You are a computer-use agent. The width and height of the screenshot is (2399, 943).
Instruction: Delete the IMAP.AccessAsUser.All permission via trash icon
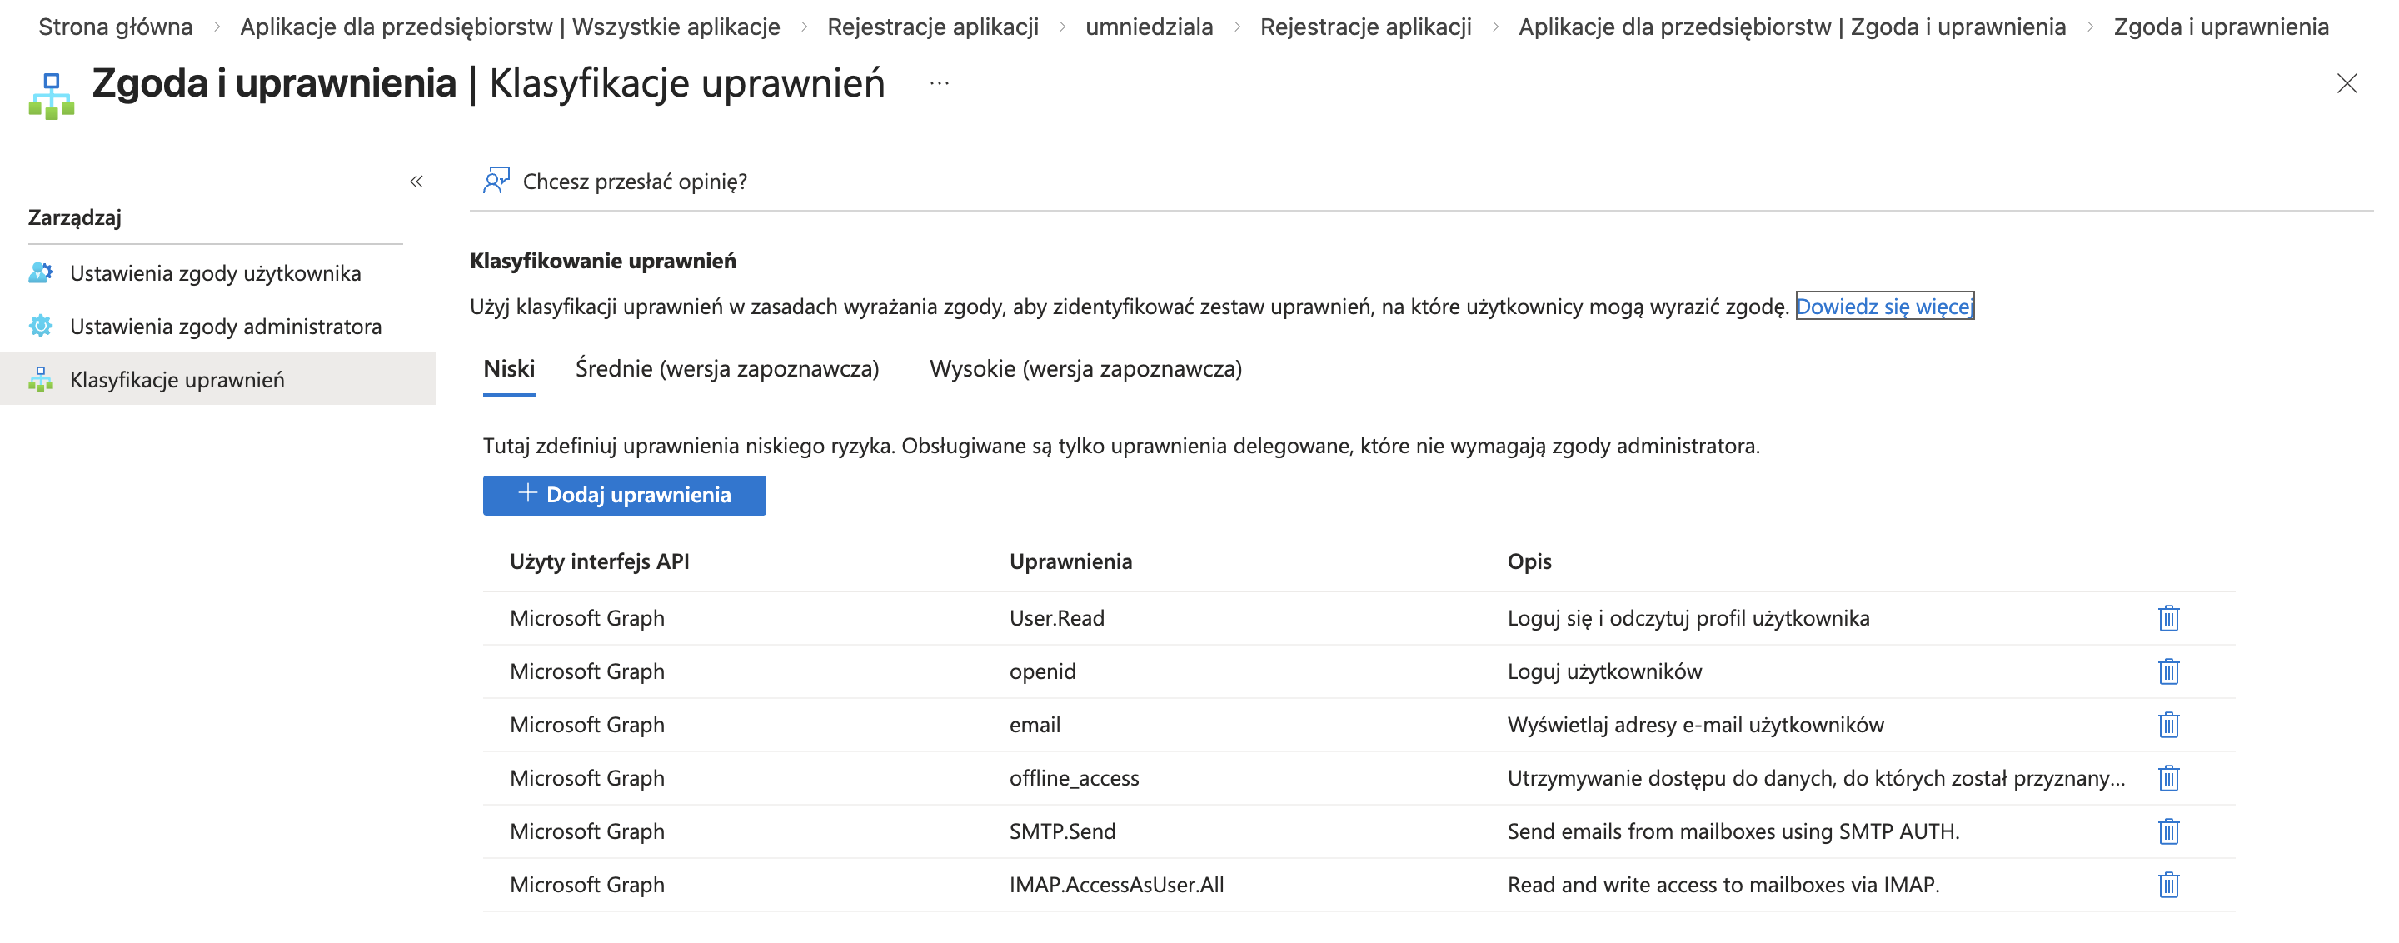coord(2168,885)
